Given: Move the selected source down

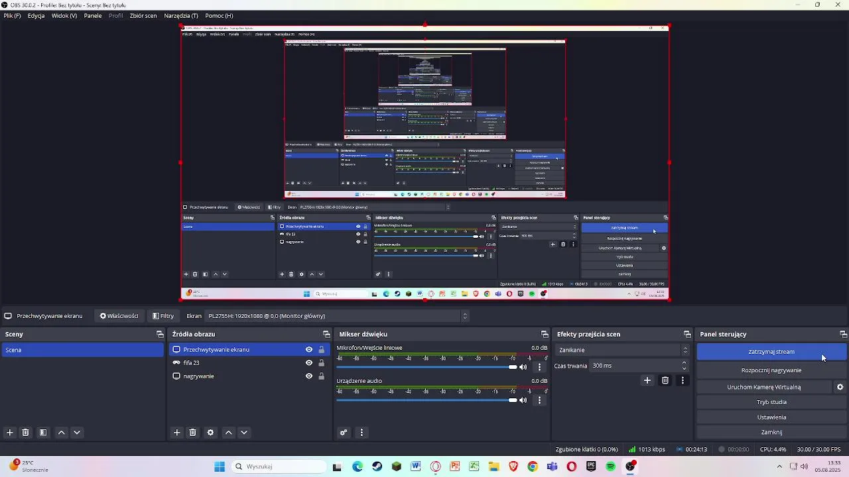Looking at the screenshot, I should [244, 433].
